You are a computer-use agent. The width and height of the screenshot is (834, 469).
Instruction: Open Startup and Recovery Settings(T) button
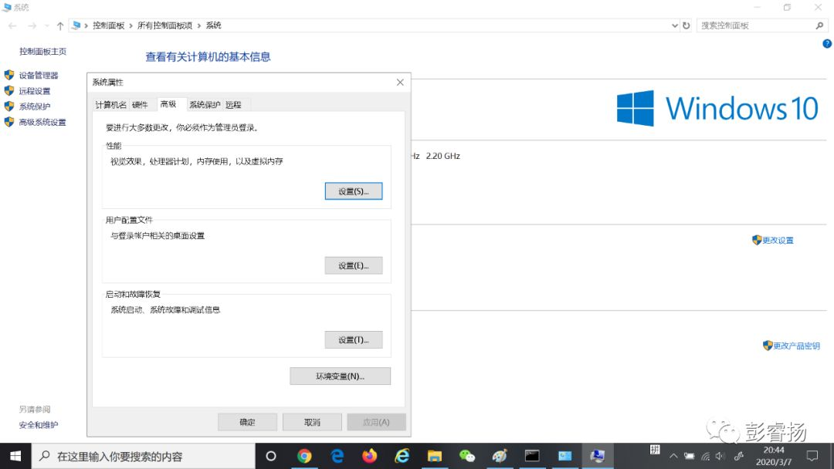tap(354, 340)
